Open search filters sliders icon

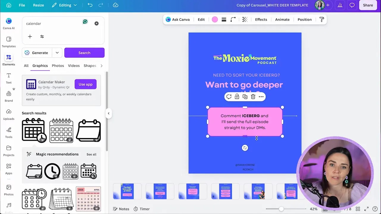42,37
